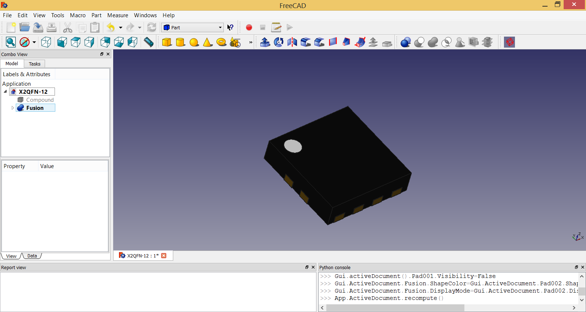Switch to the Tasks tab
The image size is (586, 312).
tap(34, 64)
